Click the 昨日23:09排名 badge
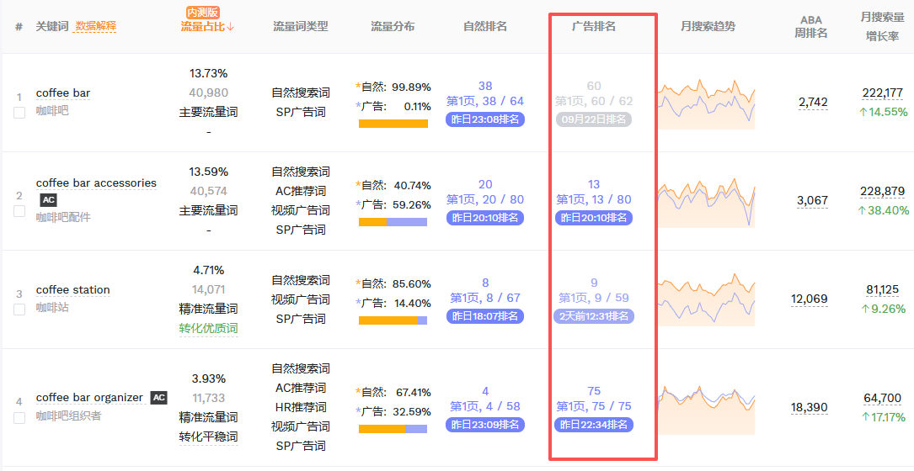 pos(485,425)
